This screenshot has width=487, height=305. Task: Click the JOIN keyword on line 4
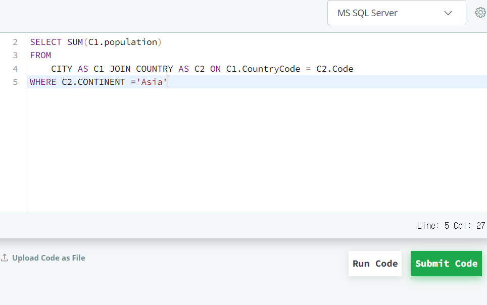pyautogui.click(x=120, y=69)
